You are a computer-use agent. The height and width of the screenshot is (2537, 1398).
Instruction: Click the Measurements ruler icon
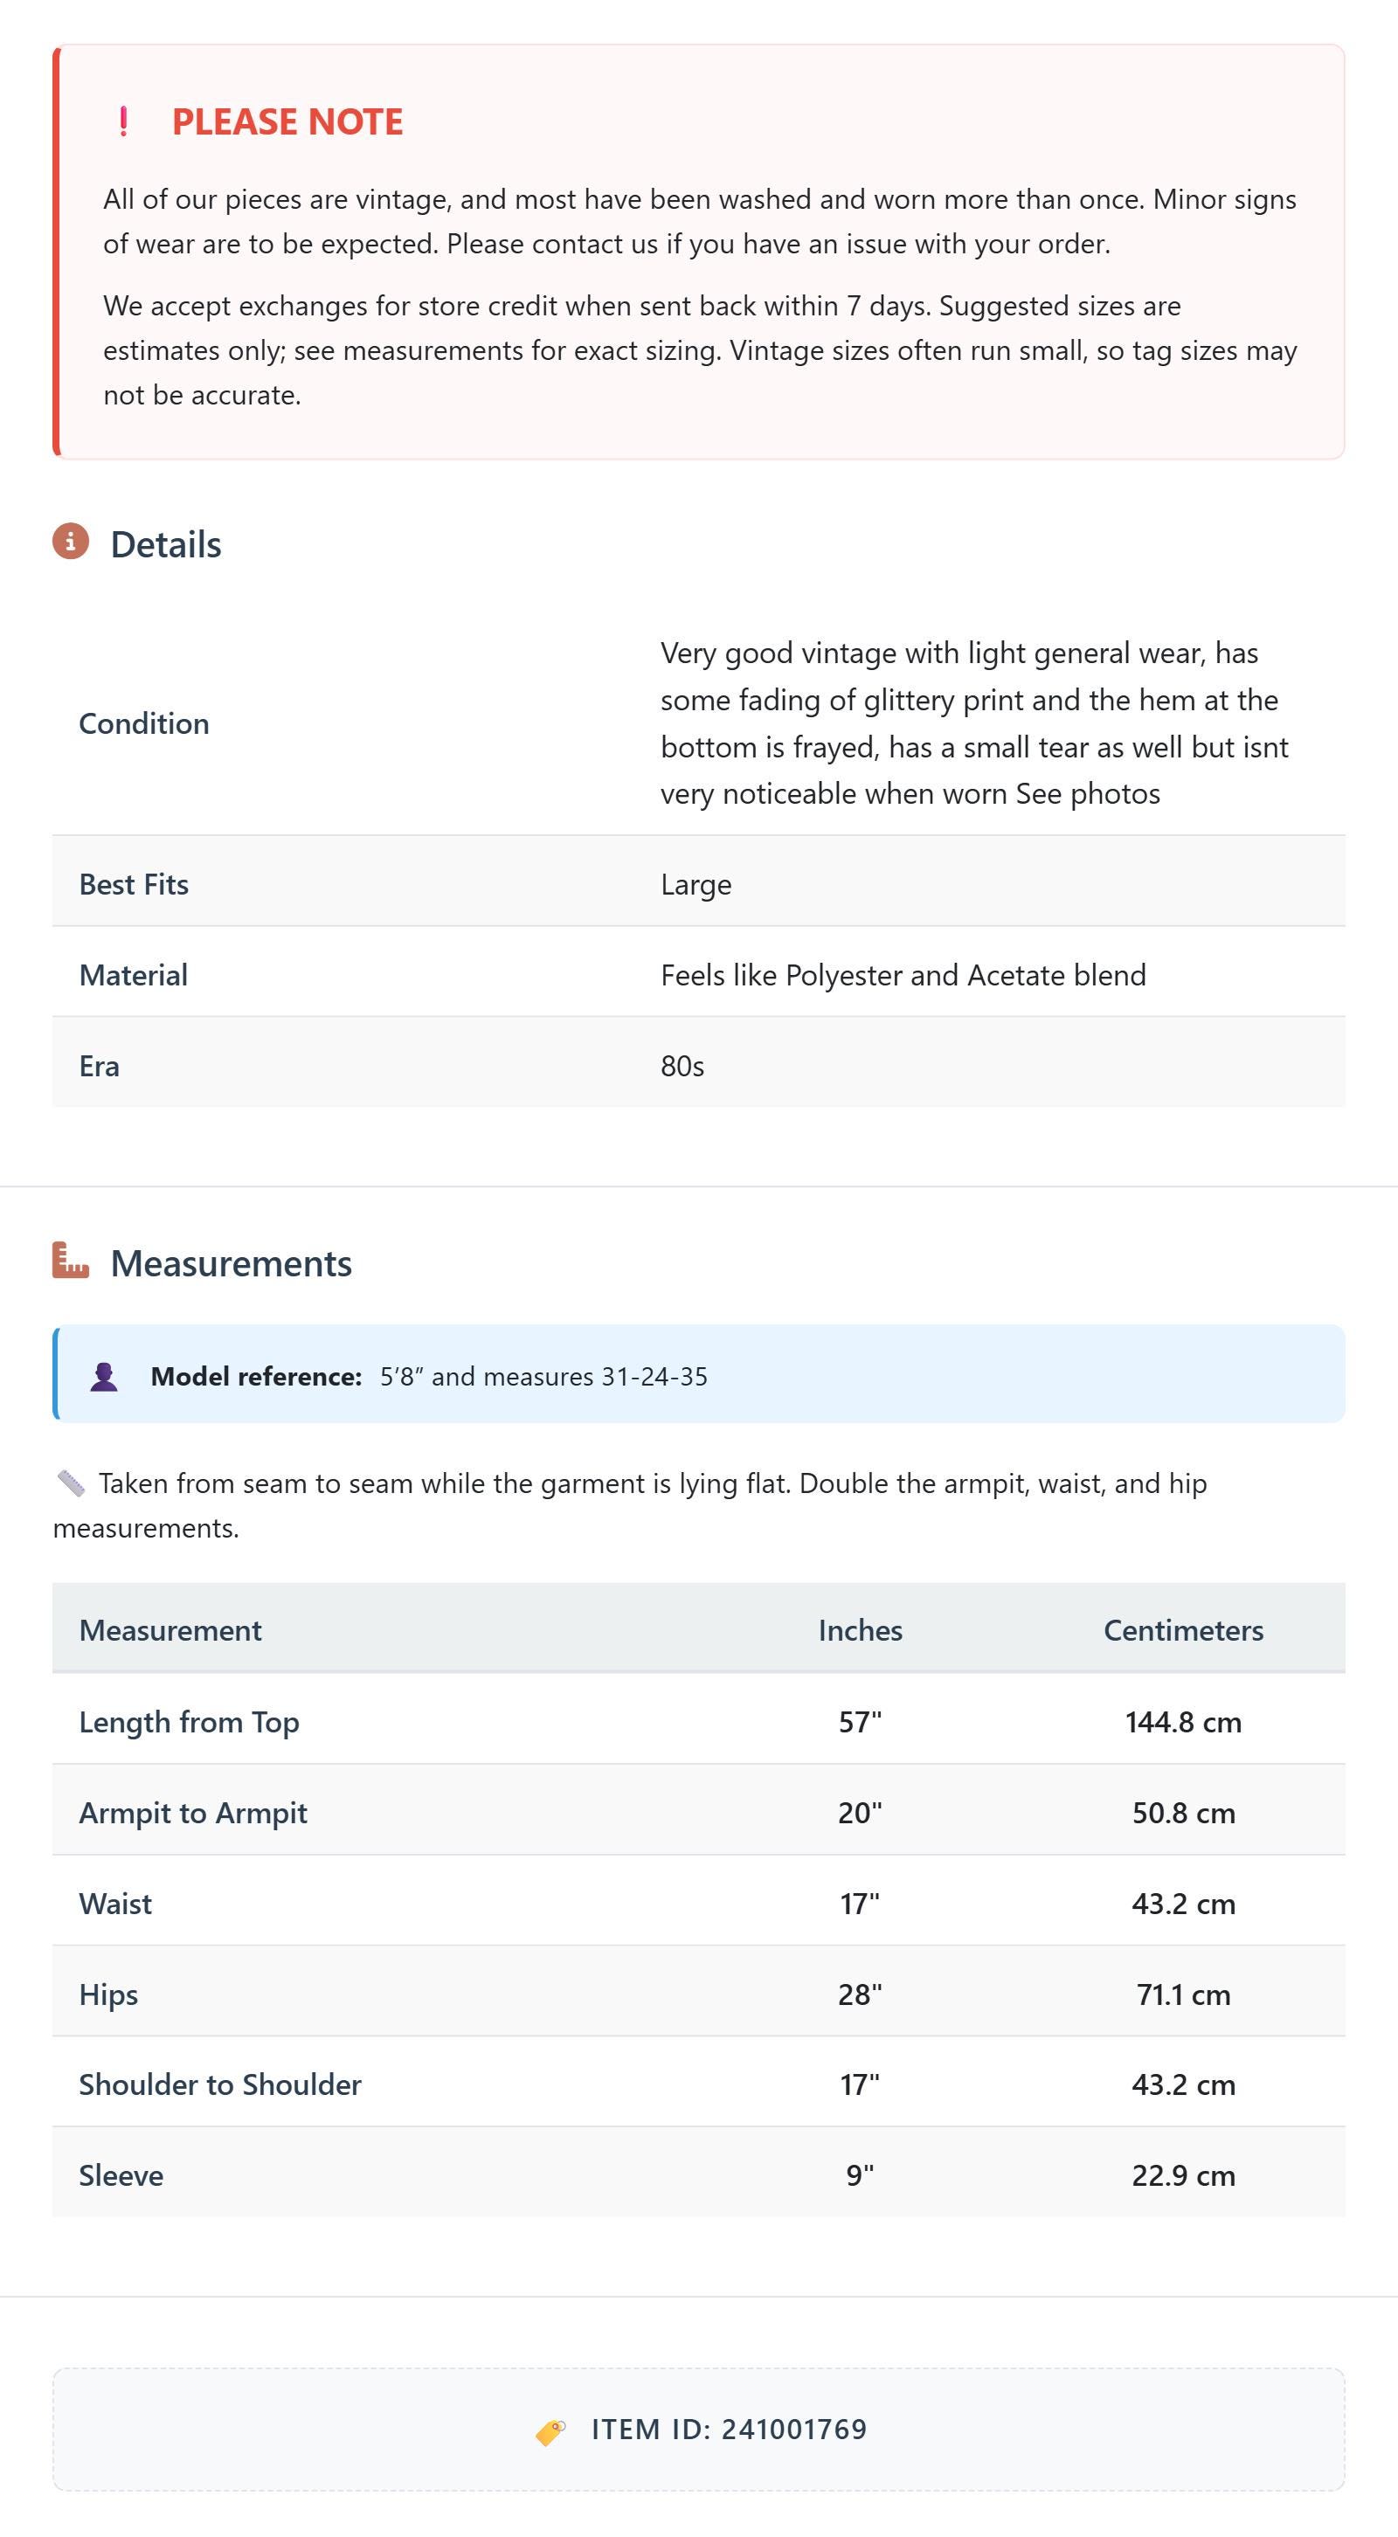pyautogui.click(x=71, y=1261)
